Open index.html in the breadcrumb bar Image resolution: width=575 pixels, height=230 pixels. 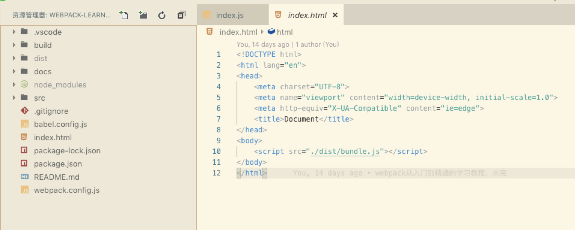[238, 32]
